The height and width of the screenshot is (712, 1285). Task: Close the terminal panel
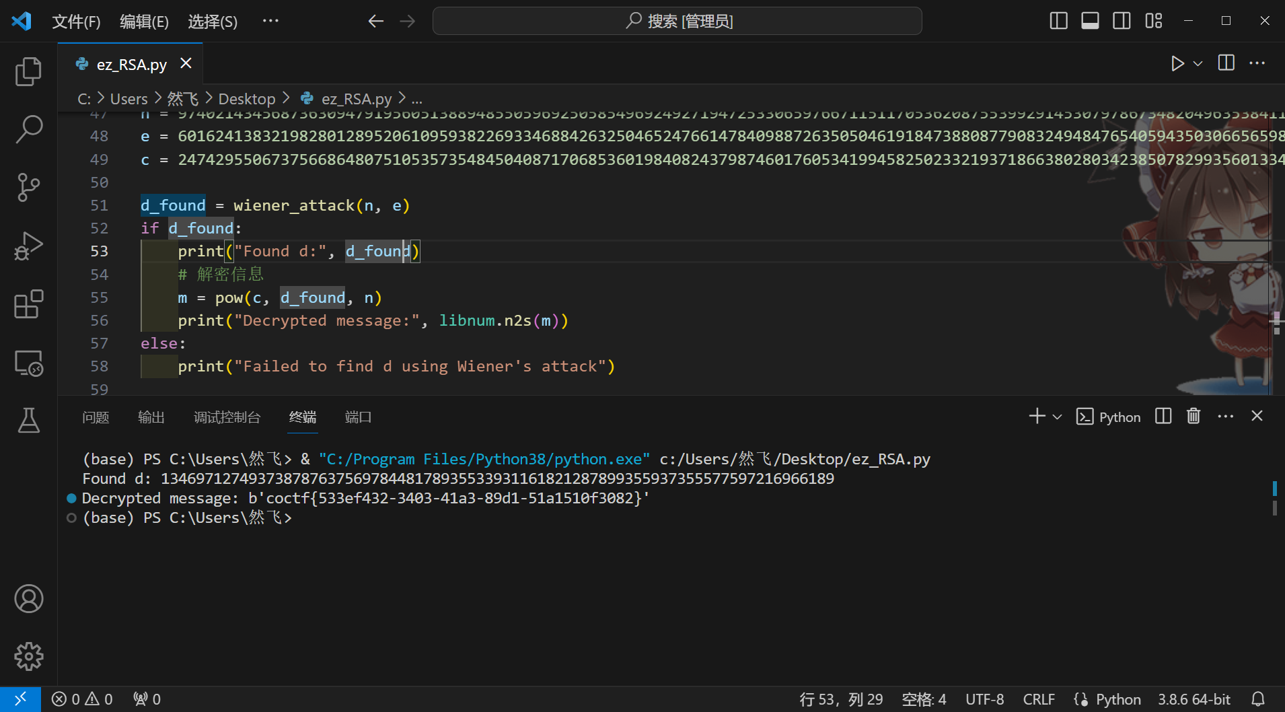coord(1257,416)
